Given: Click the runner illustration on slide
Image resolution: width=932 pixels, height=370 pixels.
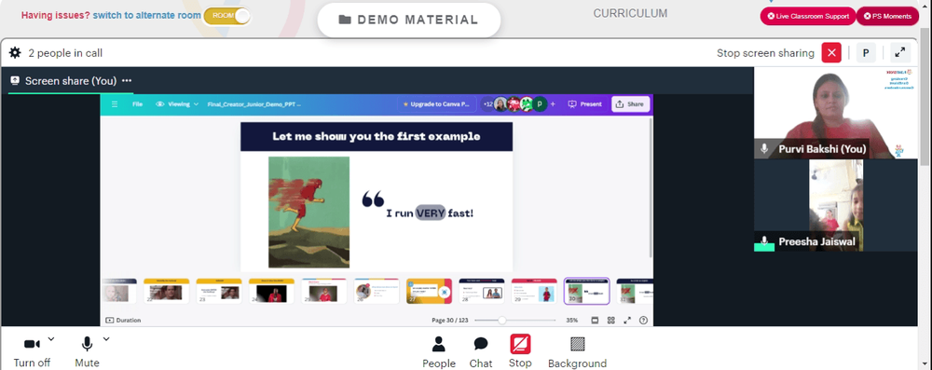Looking at the screenshot, I should (x=308, y=212).
